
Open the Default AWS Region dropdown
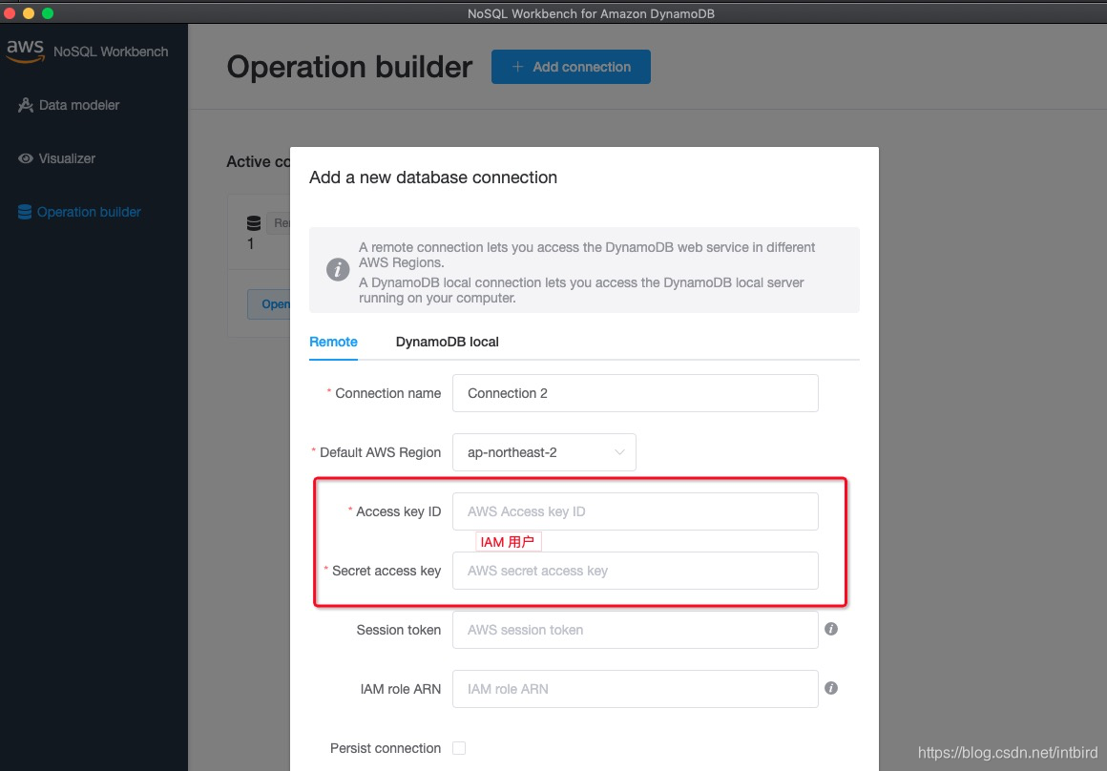(544, 452)
